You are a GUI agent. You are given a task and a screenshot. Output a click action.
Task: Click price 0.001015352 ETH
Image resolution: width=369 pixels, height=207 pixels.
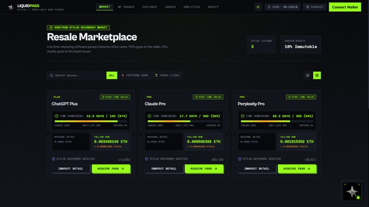coord(297,142)
